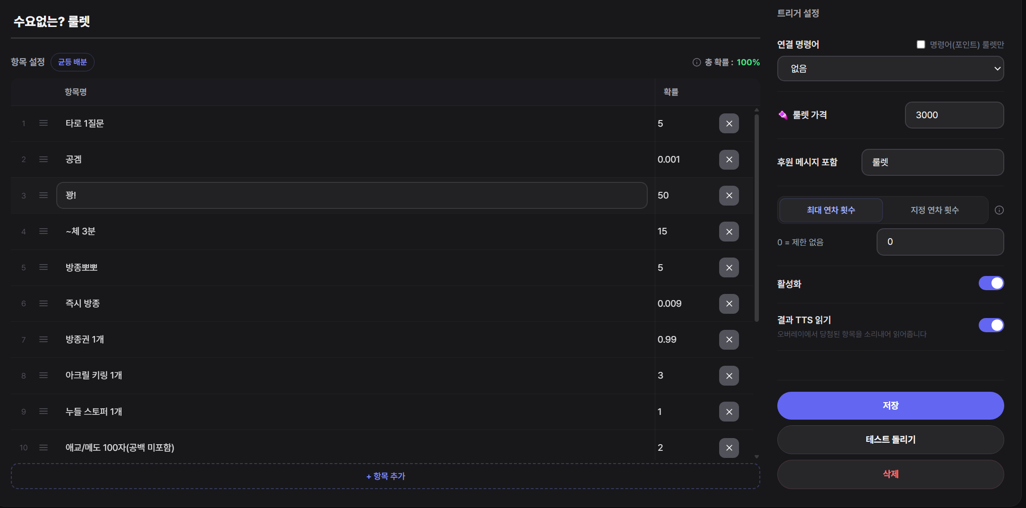Click the probability 50 of 꽝!
The height and width of the screenshot is (508, 1026).
click(x=663, y=195)
